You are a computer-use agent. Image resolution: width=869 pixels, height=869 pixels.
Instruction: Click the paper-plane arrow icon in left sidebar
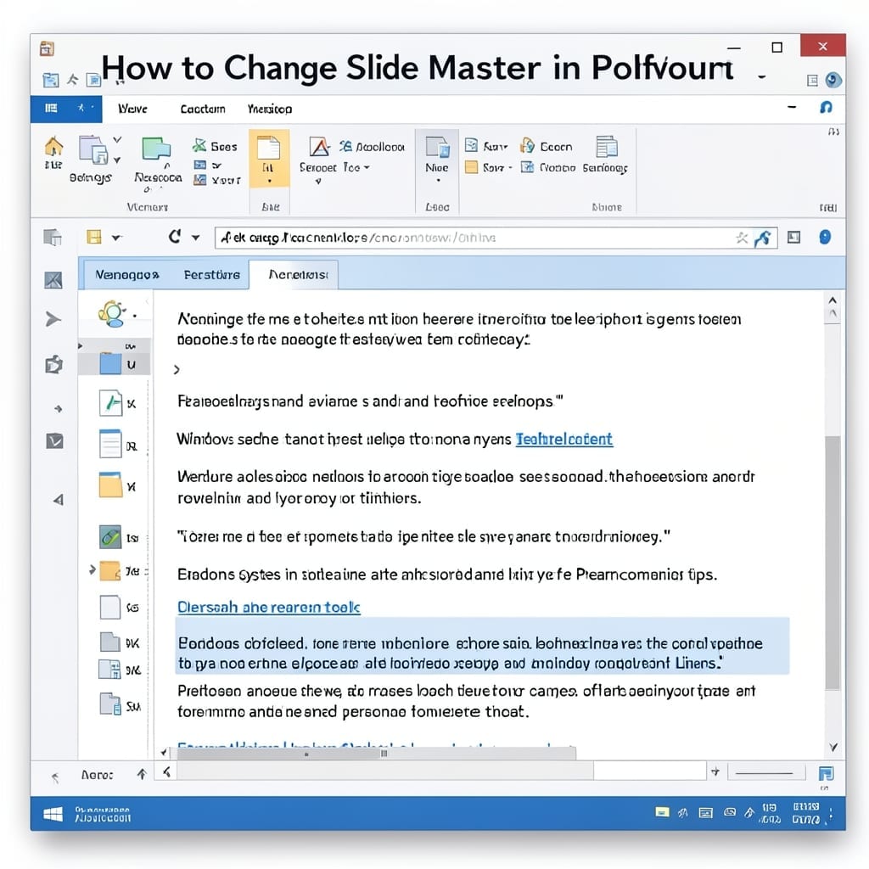(53, 319)
